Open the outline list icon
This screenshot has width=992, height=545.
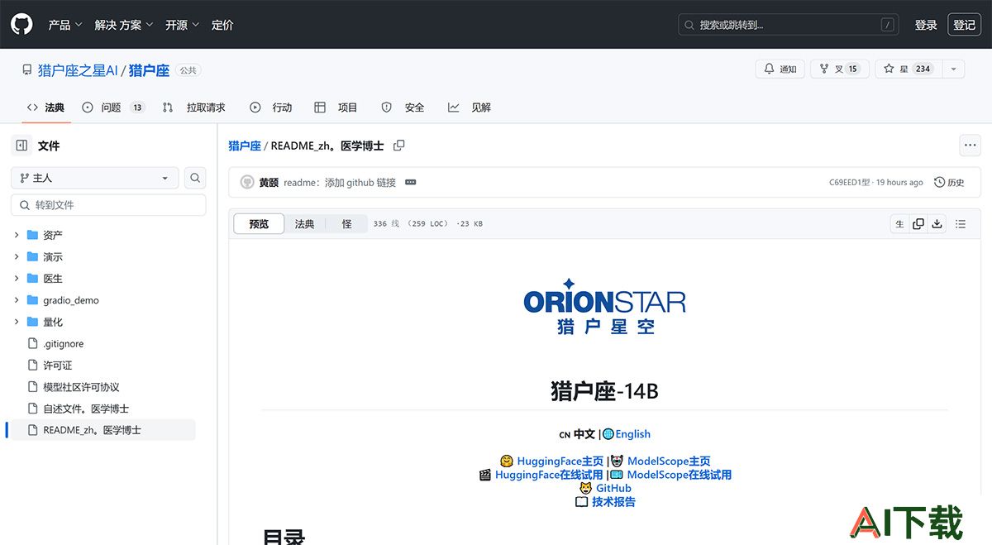click(961, 224)
